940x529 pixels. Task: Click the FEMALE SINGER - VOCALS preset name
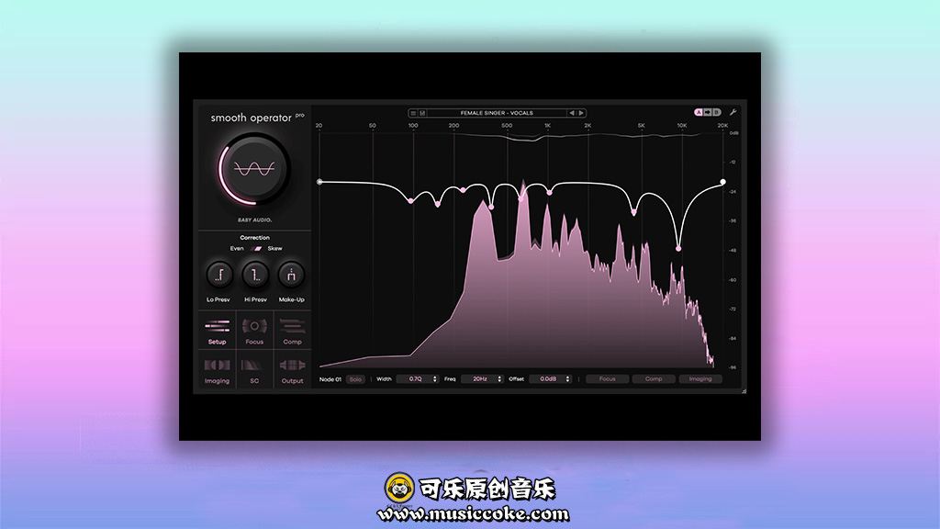click(x=497, y=113)
